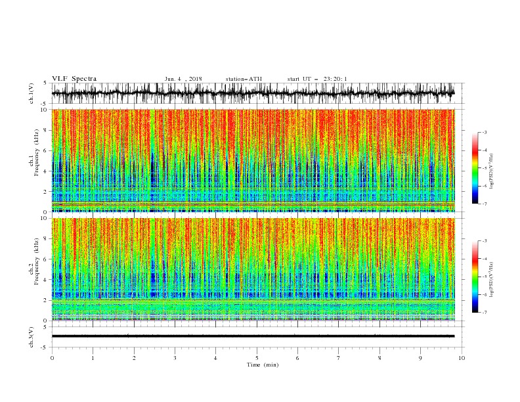520x402 pixels.
Task: Click the ch.2 "Frequency (kHz)" axis label
Action: [37, 261]
